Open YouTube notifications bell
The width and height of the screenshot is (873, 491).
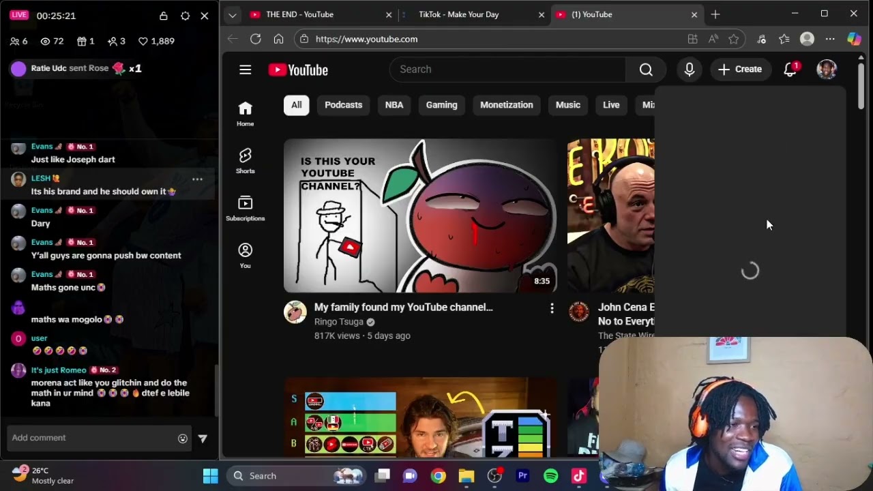click(790, 70)
